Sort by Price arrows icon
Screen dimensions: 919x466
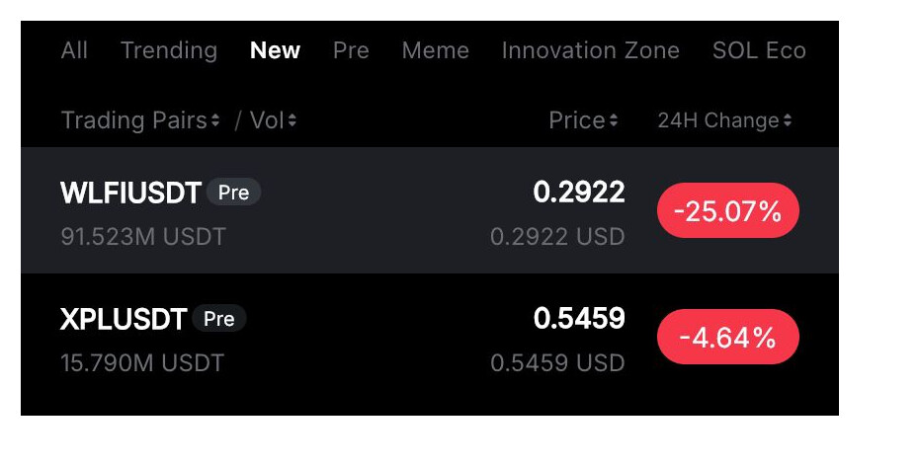614,121
